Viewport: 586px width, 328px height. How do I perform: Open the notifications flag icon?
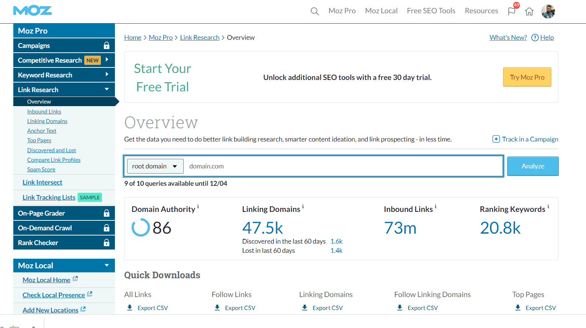(512, 11)
